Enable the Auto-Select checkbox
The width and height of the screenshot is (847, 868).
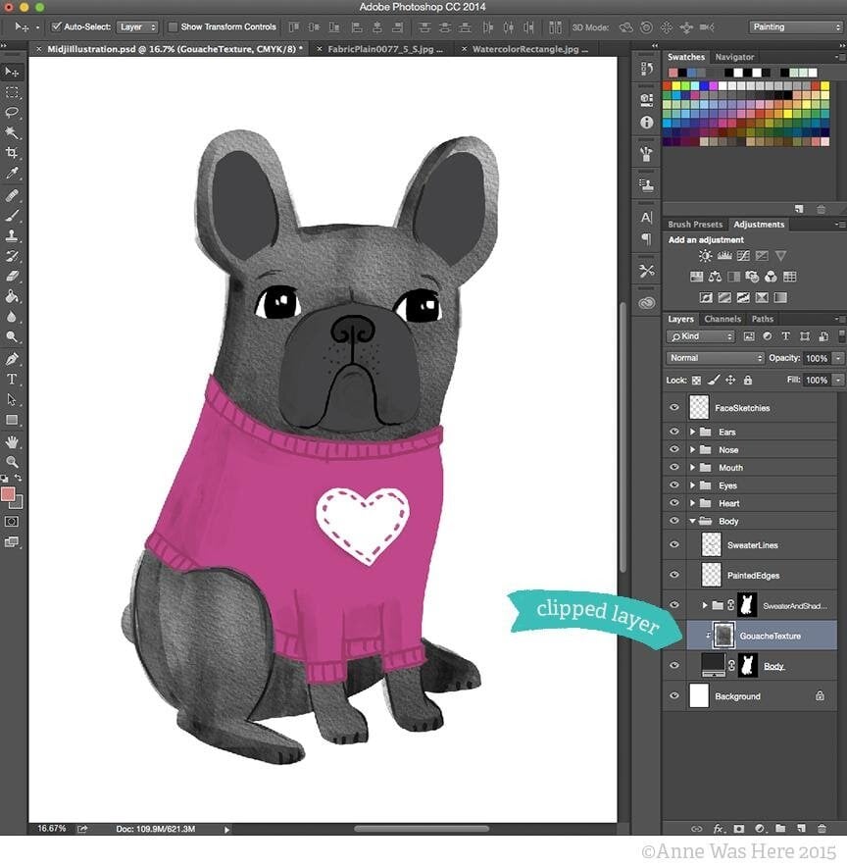(x=56, y=27)
